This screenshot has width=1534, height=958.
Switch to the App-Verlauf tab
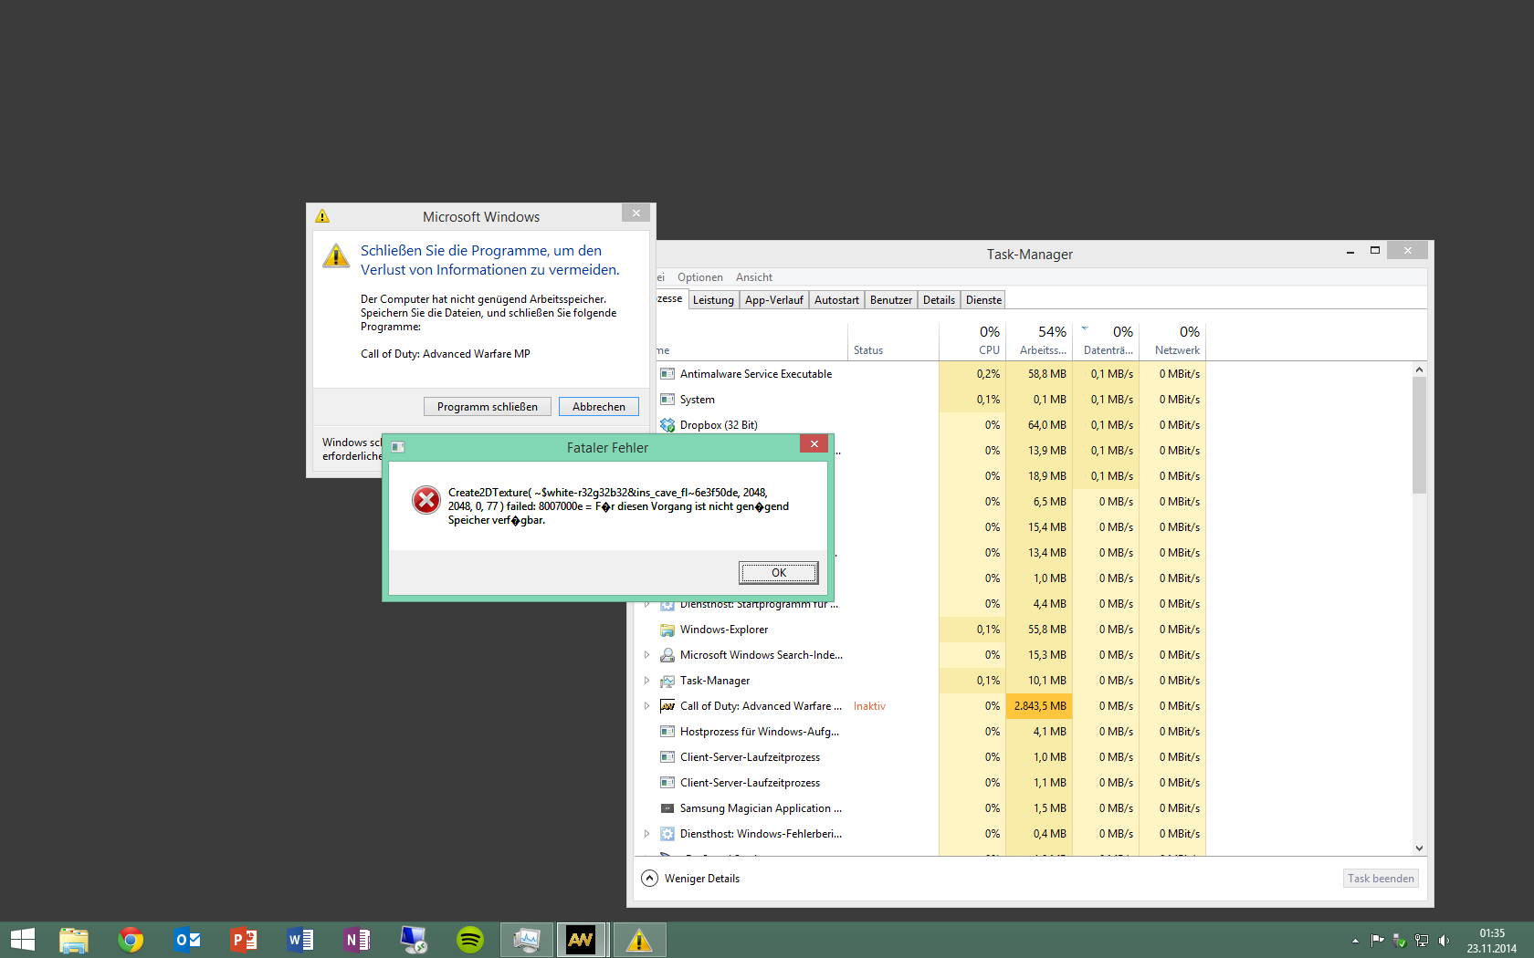774,300
